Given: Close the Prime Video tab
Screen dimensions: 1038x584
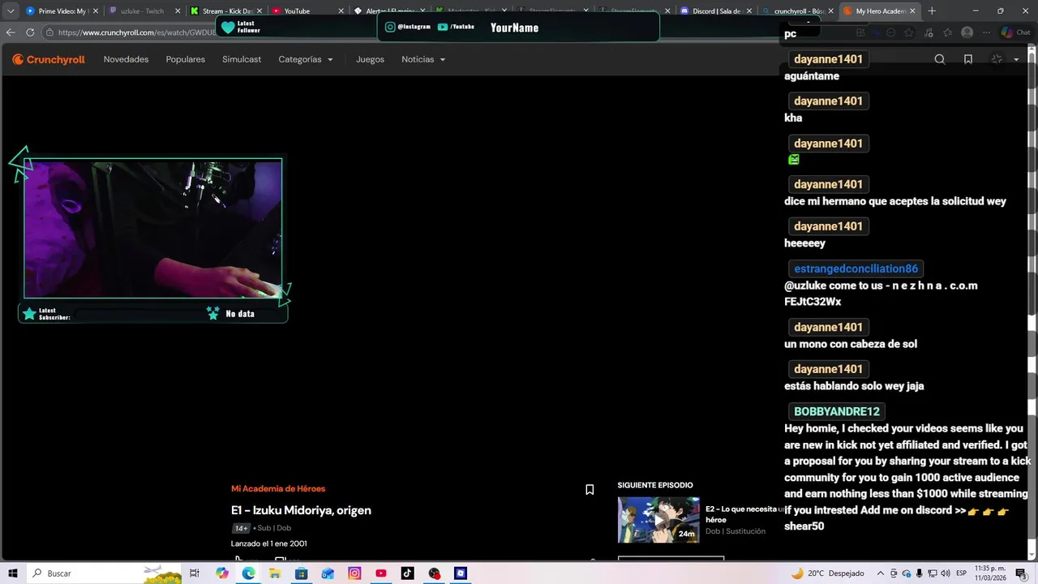Looking at the screenshot, I should [95, 11].
